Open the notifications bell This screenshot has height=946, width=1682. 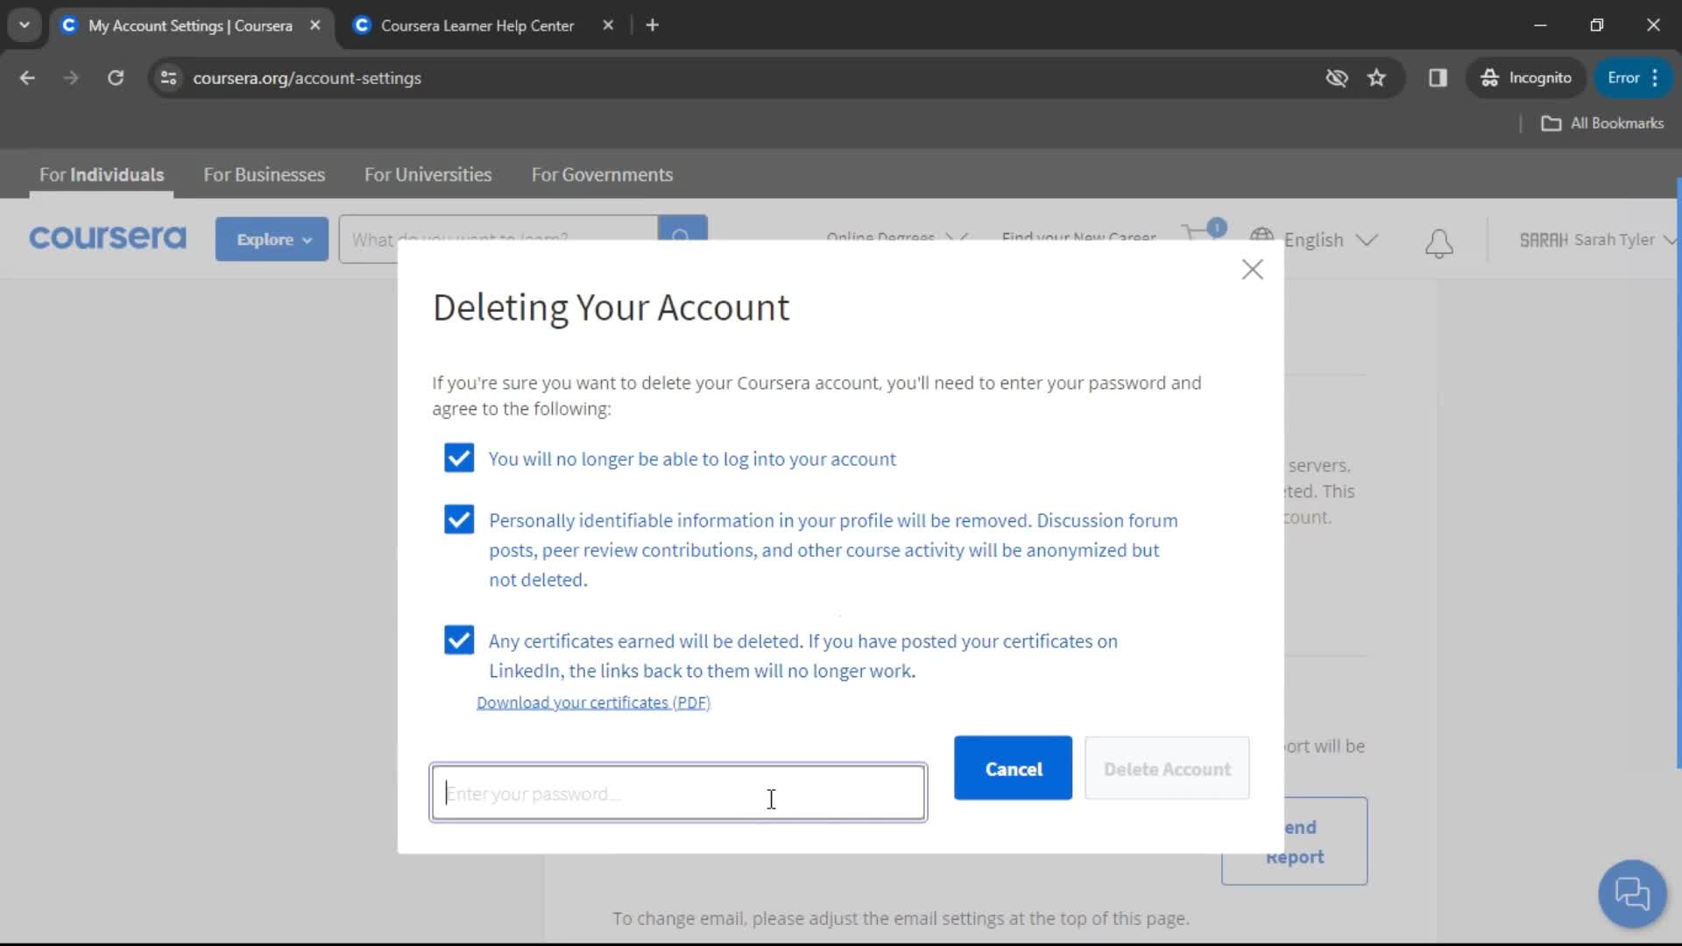pos(1438,244)
